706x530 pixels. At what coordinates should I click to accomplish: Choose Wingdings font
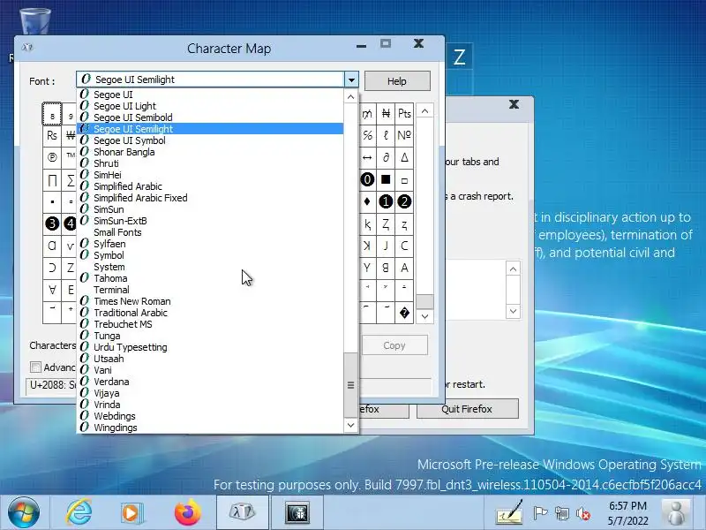coord(210,428)
